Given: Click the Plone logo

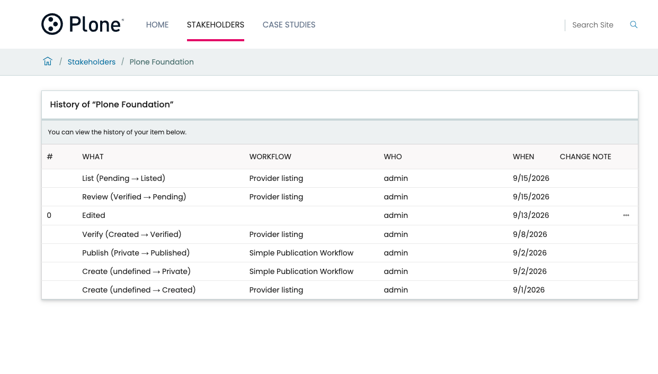Looking at the screenshot, I should 83,24.
